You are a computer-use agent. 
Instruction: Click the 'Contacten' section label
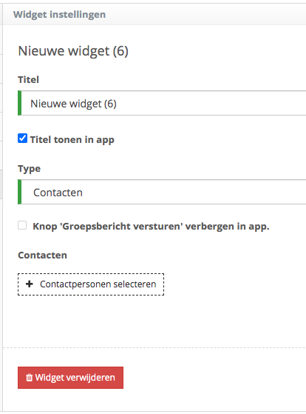coord(42,256)
